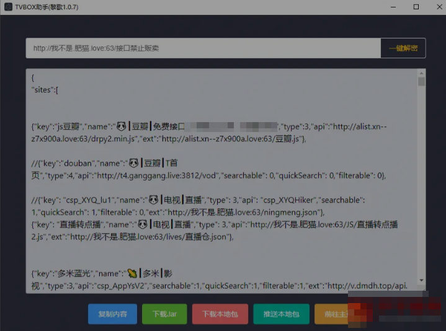
Task: Focus the URL input field
Action: point(203,48)
